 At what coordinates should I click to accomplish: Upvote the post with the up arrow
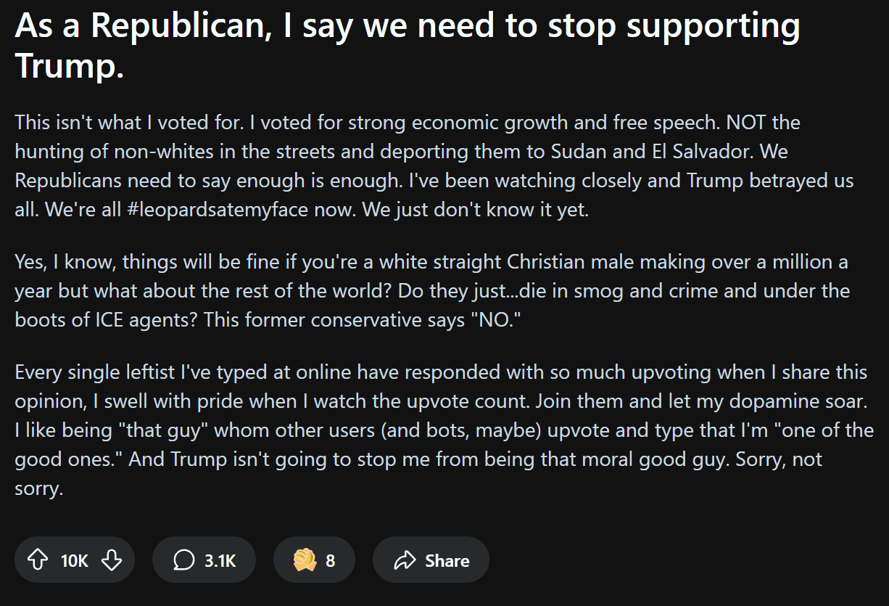tap(37, 560)
